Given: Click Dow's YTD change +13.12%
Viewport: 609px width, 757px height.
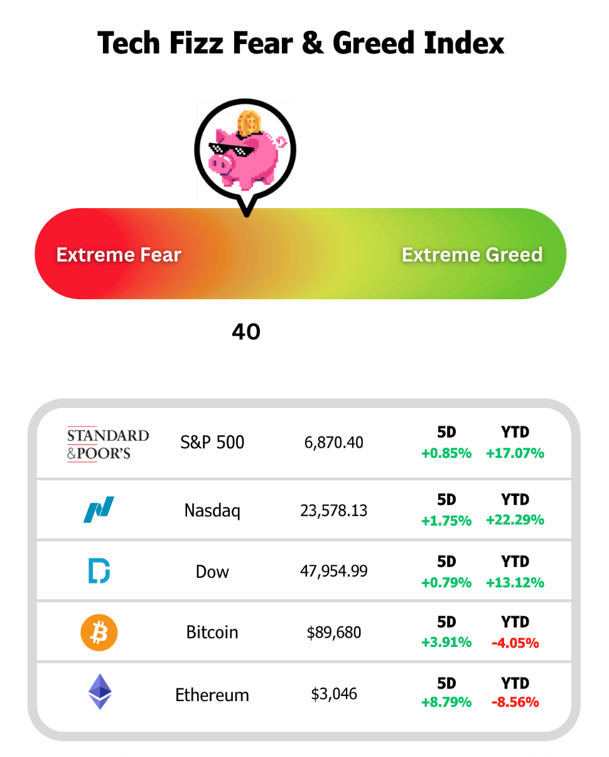Looking at the screenshot, I should [515, 582].
